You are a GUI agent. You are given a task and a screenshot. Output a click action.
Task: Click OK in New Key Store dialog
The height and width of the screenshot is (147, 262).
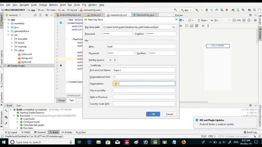point(153,114)
